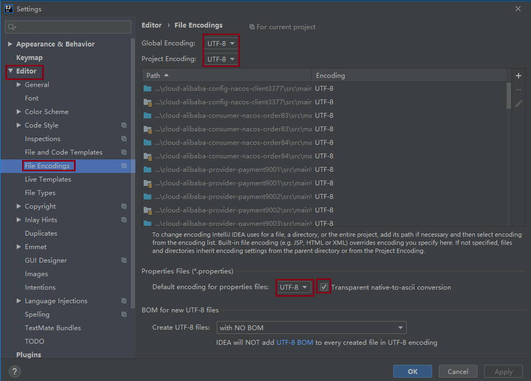531x381 pixels.
Task: Click the Encoding column header
Action: [409, 76]
